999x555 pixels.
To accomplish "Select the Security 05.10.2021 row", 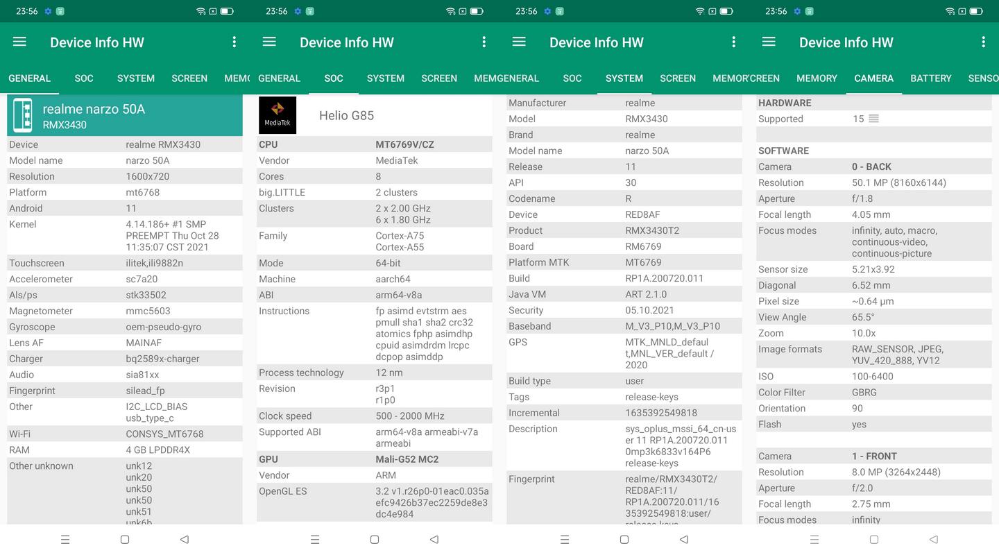I will (x=624, y=310).
